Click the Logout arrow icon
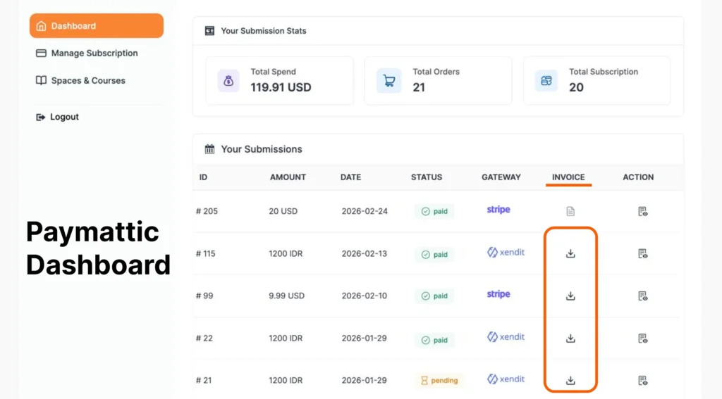Viewport: 722px width, 399px height. tap(40, 118)
